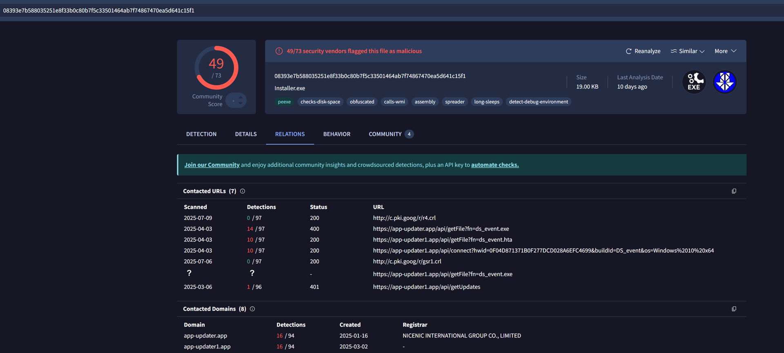Image resolution: width=784 pixels, height=353 pixels.
Task: Click the NICENIC INTERNATIONAL GROUP registrar text
Action: tap(462, 336)
